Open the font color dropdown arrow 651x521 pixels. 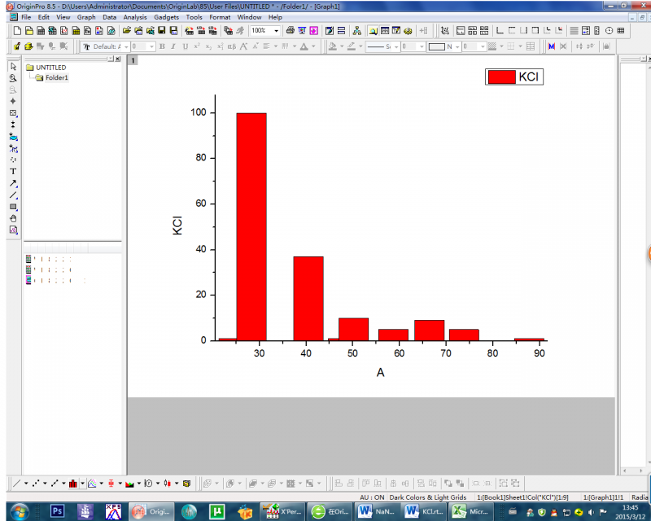313,46
